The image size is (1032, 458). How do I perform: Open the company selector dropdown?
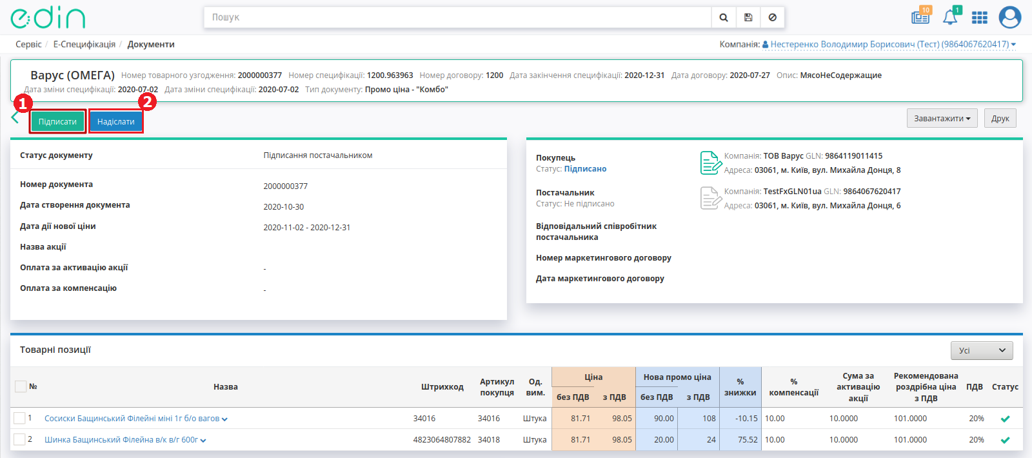point(889,45)
